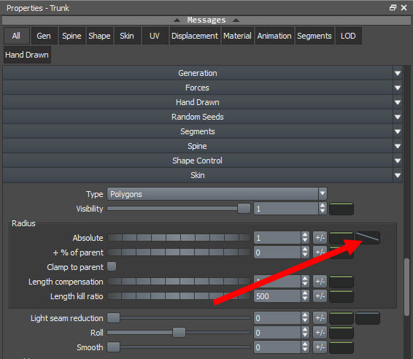
Task: Open Light seam reduction green curve box
Action: click(x=341, y=318)
